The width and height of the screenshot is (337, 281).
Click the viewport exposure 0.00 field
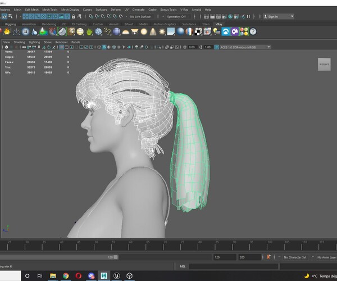click(x=192, y=47)
